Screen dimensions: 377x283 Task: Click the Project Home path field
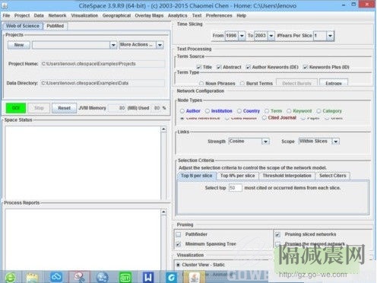click(103, 64)
